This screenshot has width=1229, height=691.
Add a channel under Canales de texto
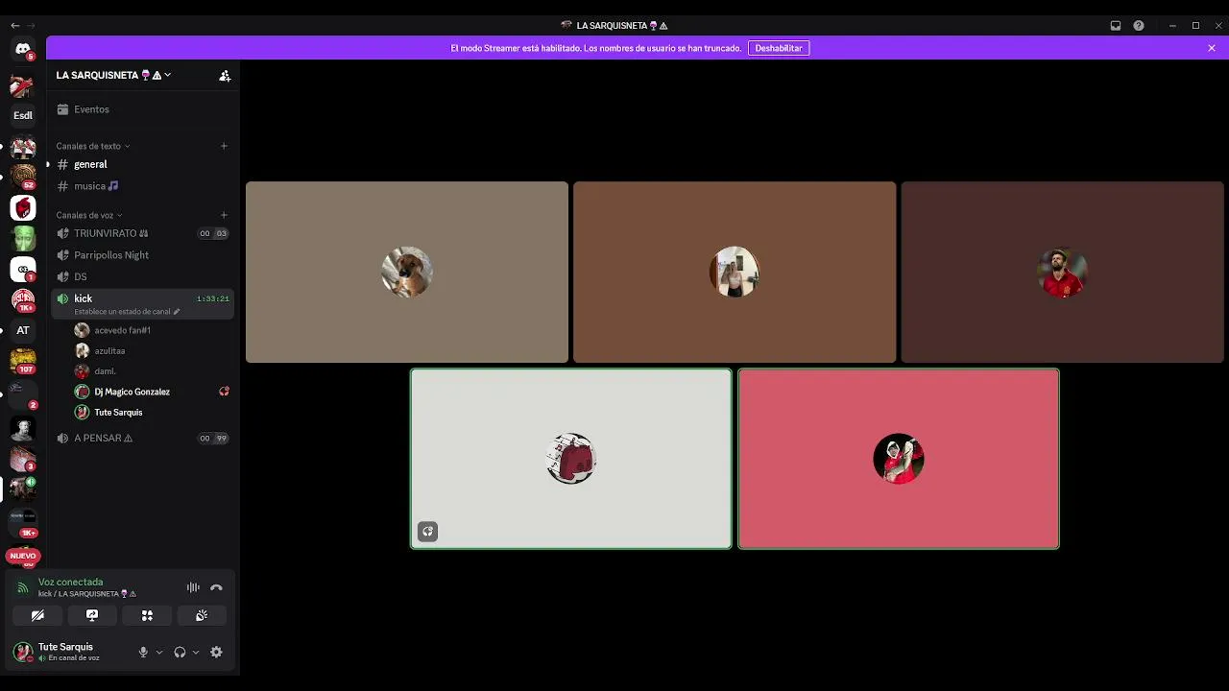224,146
